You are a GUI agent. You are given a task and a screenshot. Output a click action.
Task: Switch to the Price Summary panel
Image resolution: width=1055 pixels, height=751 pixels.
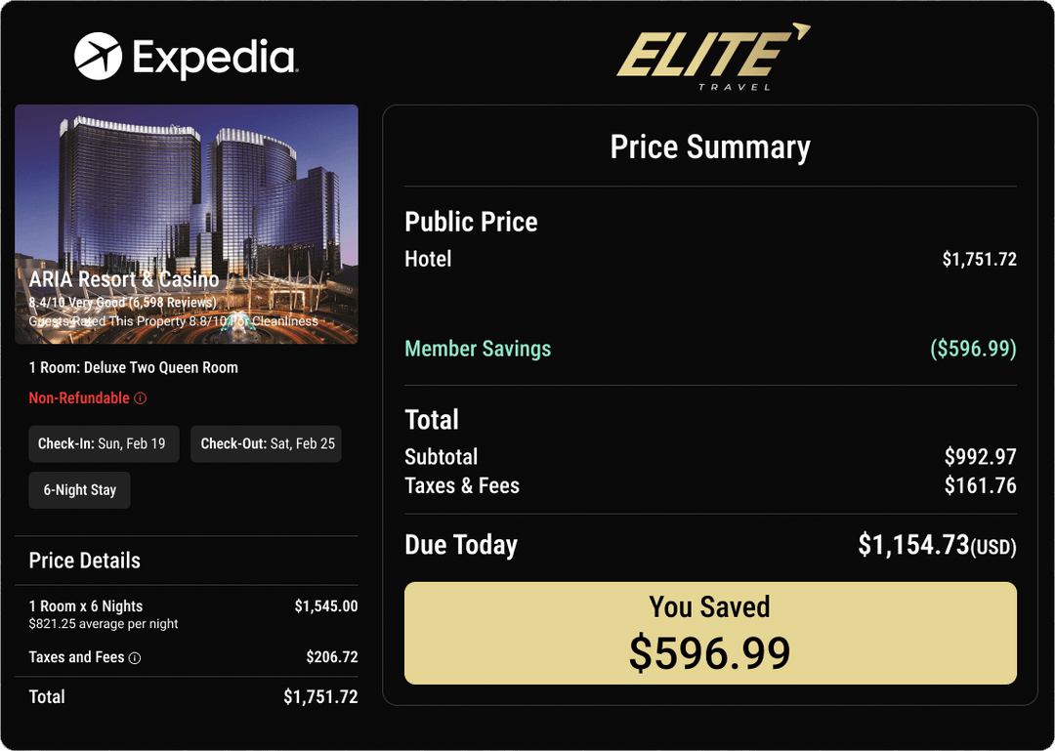click(710, 146)
